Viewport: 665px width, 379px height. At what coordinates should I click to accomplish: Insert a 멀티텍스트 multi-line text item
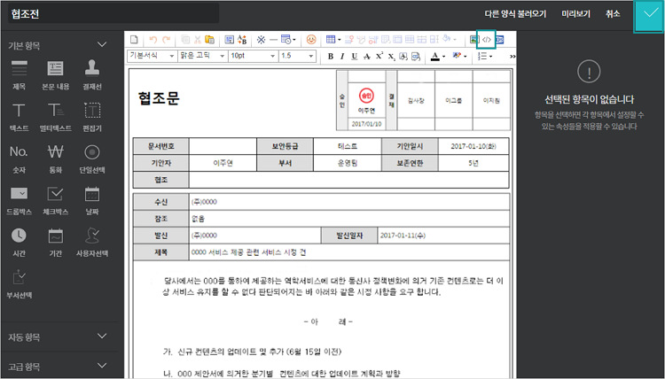55,115
